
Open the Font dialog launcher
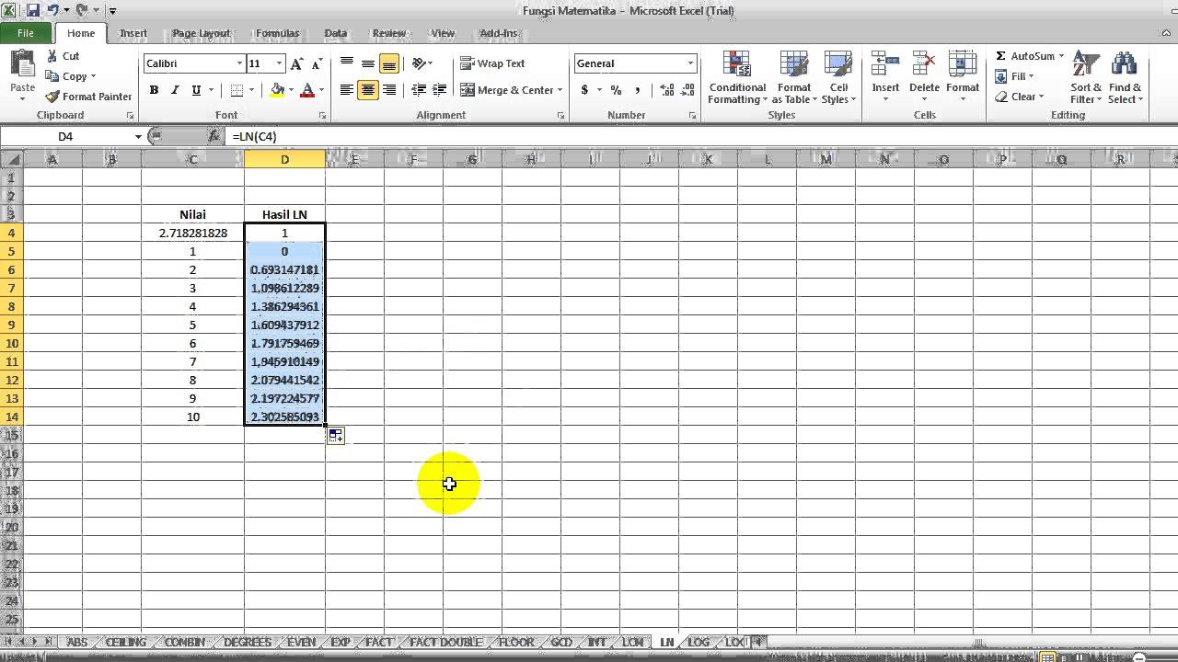point(322,116)
